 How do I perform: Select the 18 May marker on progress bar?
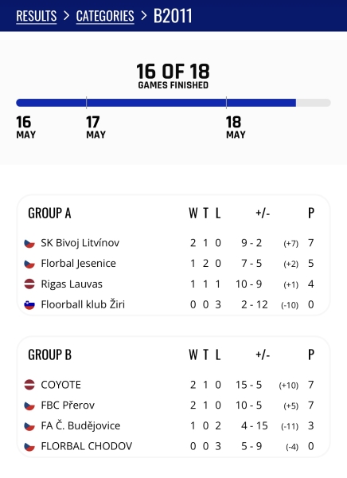(236, 127)
